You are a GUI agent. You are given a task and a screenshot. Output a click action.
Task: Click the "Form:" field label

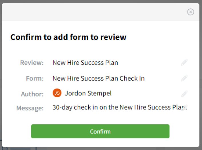point(35,78)
